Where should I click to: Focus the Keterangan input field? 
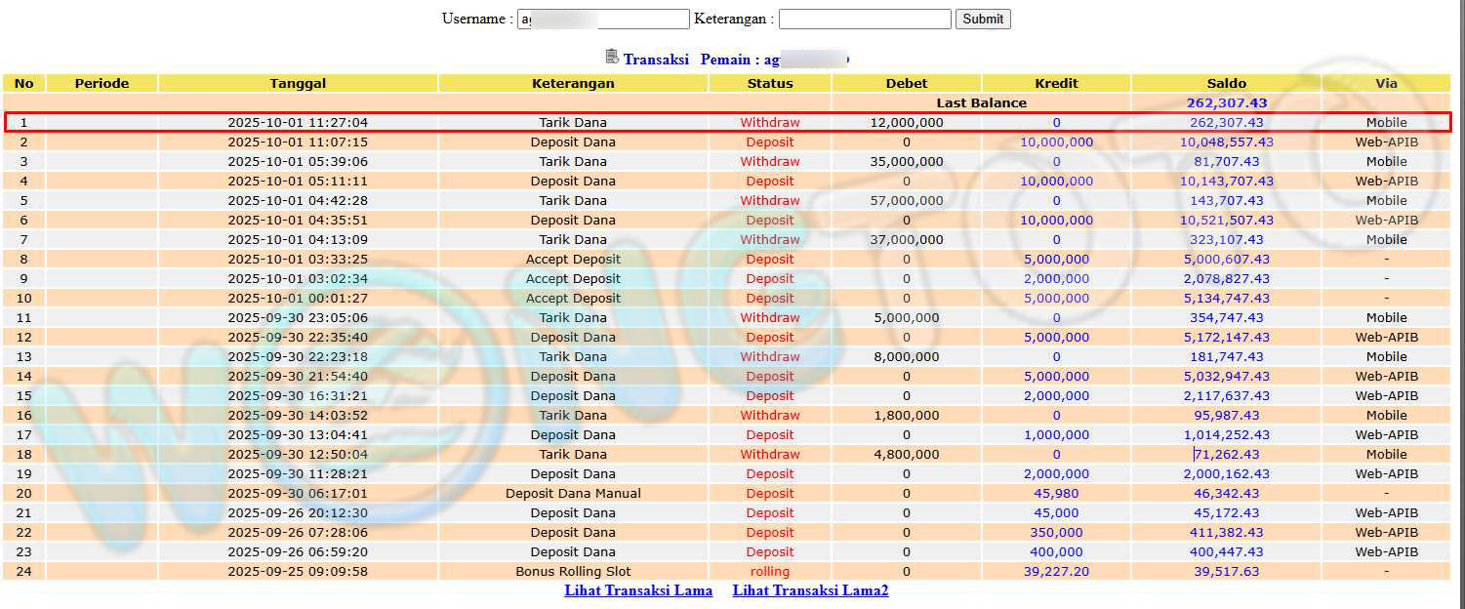click(864, 19)
